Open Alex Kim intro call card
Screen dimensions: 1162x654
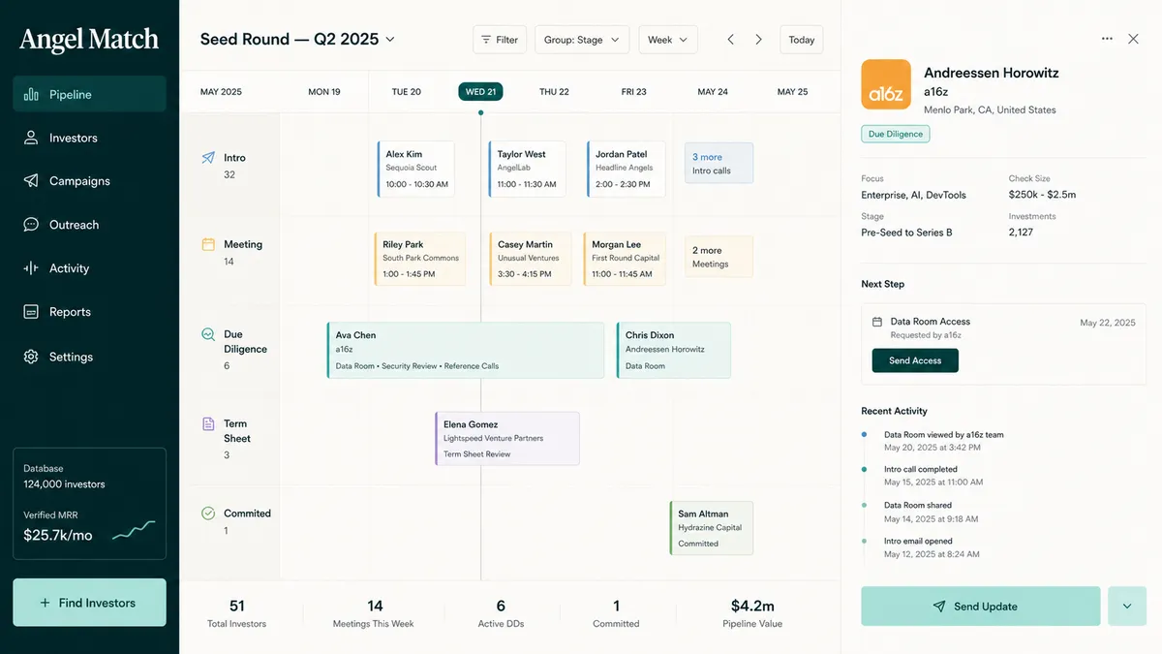(x=416, y=170)
